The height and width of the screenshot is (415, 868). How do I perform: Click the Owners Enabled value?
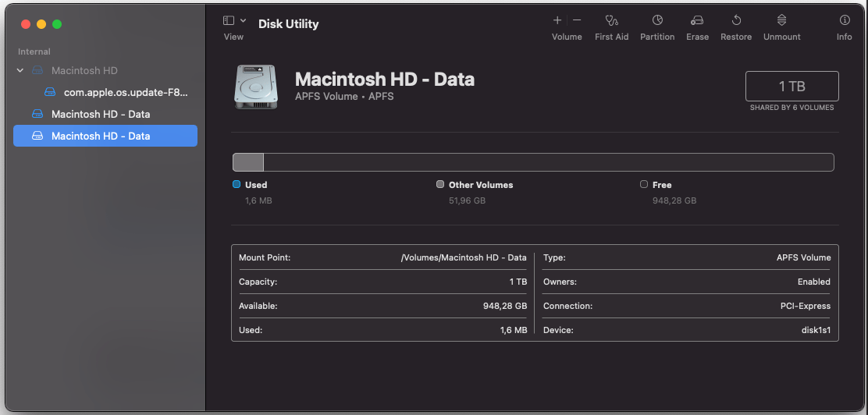coord(813,282)
